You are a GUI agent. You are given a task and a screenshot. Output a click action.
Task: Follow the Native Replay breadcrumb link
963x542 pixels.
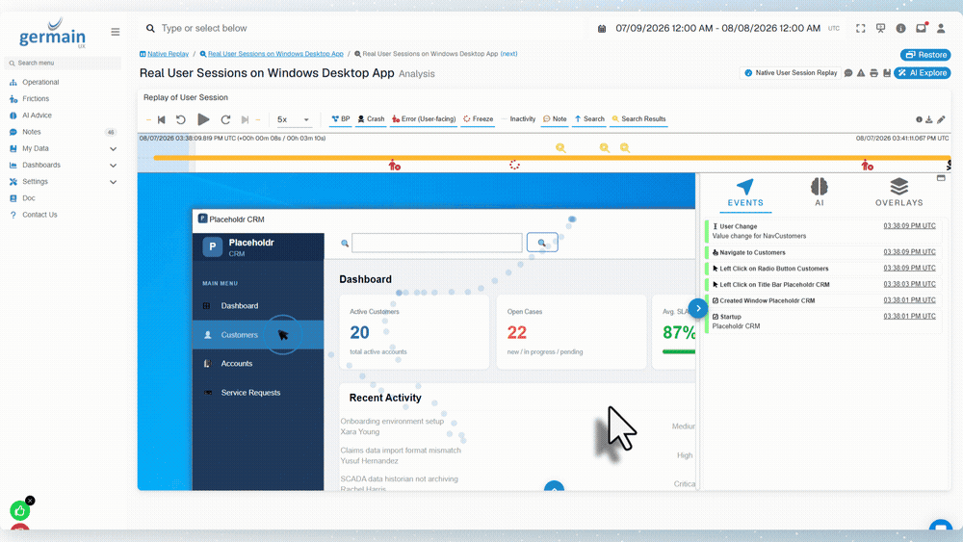point(168,54)
